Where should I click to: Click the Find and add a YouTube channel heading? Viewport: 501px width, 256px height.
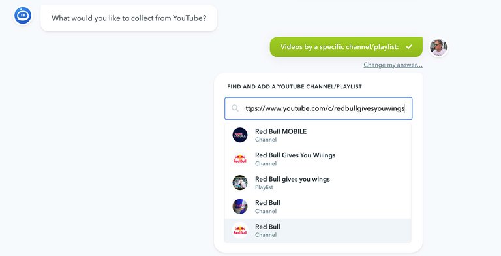pyautogui.click(x=294, y=86)
